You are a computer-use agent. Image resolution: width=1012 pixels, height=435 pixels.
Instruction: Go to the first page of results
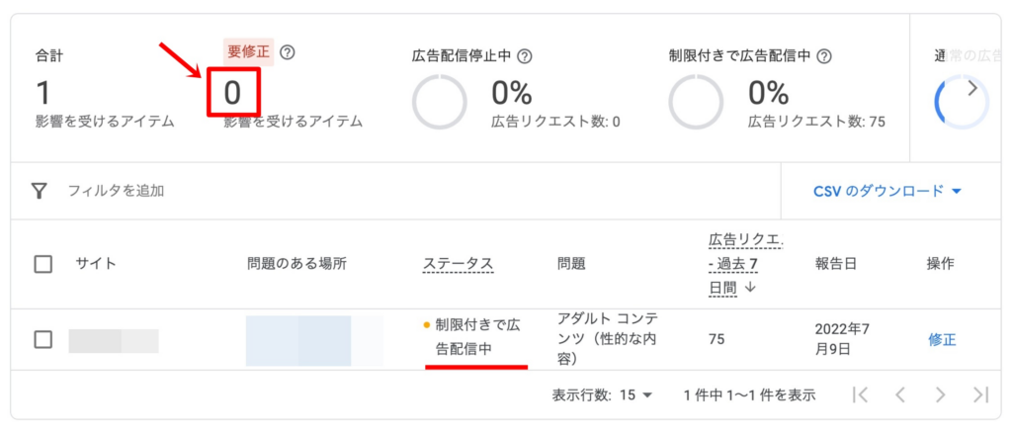pyautogui.click(x=861, y=394)
